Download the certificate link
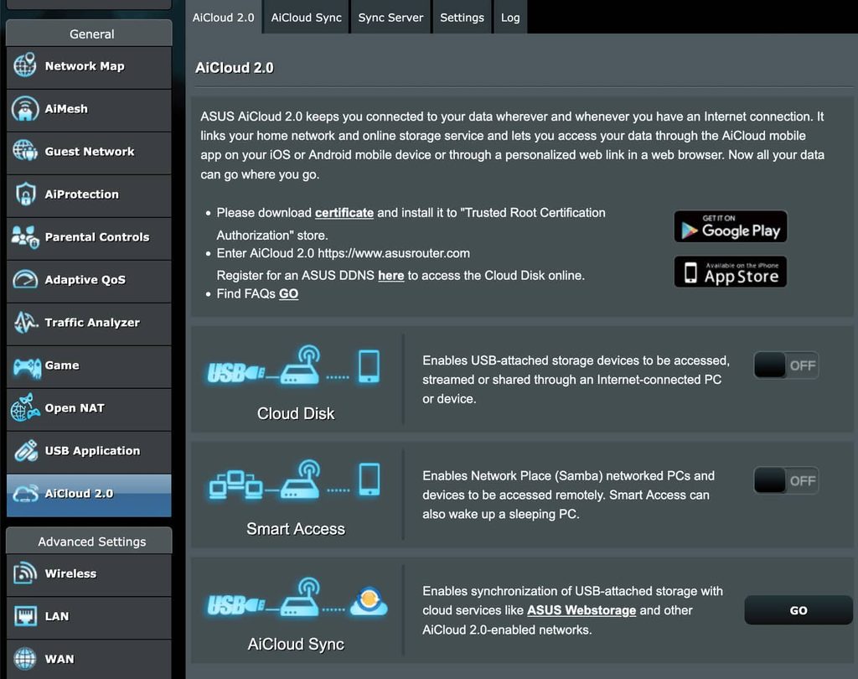This screenshot has height=679, width=858. (x=344, y=212)
